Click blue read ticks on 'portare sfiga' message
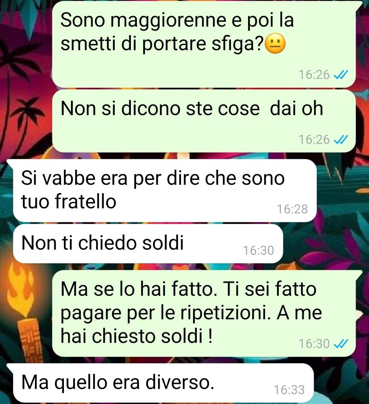Image resolution: width=369 pixels, height=404 pixels. coord(341,75)
